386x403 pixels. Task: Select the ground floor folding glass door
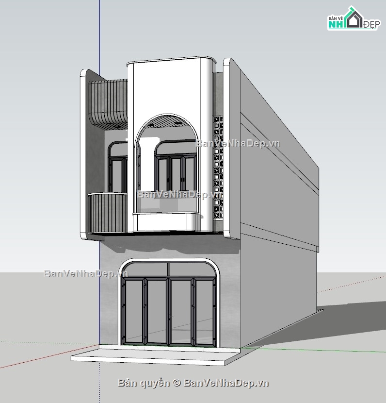pos(169,311)
